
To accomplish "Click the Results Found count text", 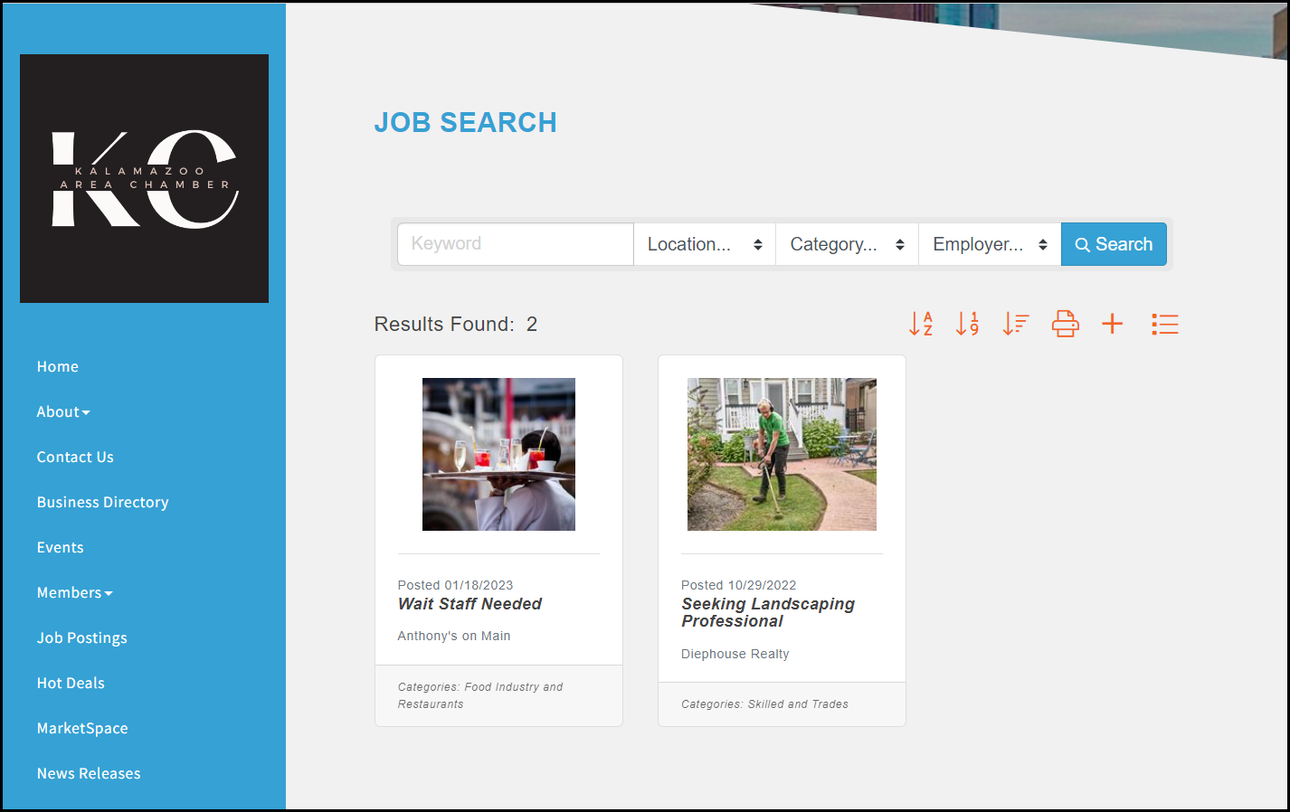I will (456, 325).
